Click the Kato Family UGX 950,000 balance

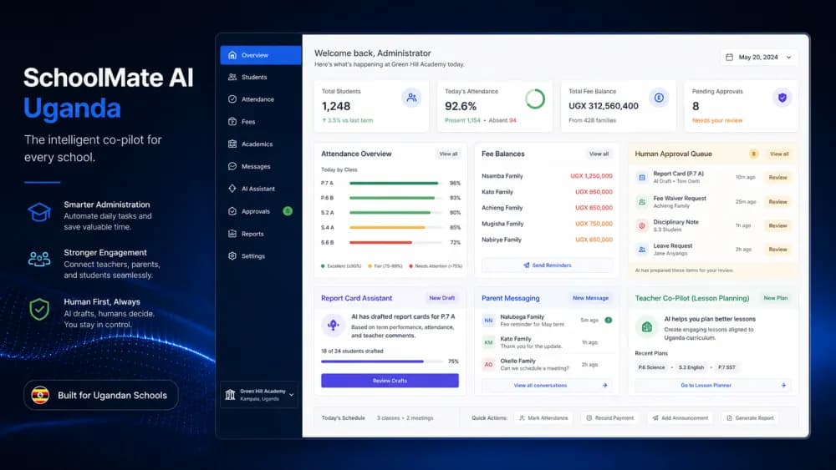click(x=594, y=192)
